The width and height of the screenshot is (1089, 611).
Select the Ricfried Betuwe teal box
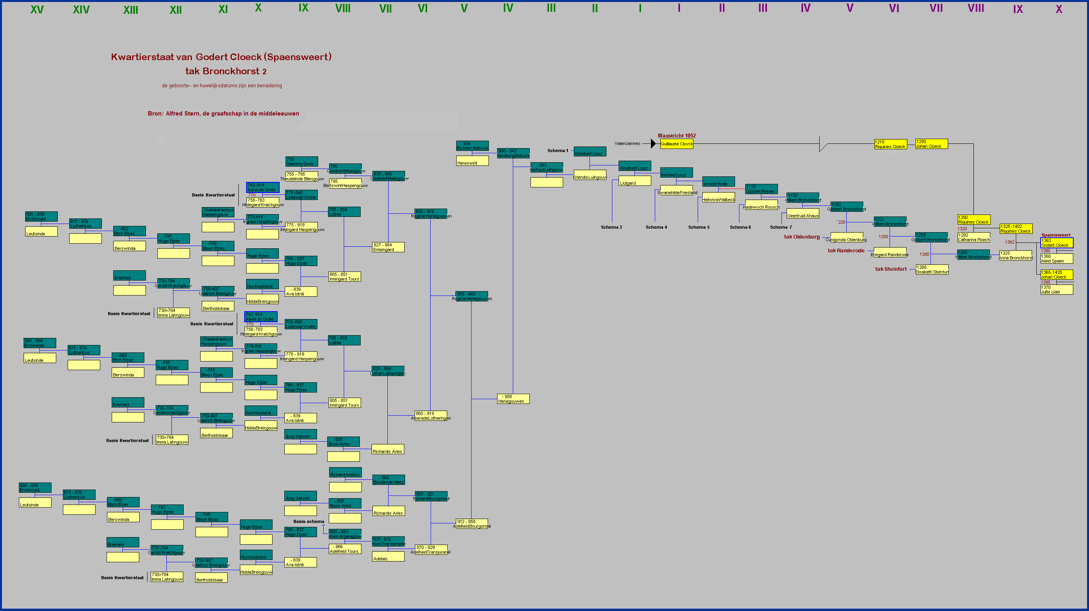pyautogui.click(x=472, y=146)
